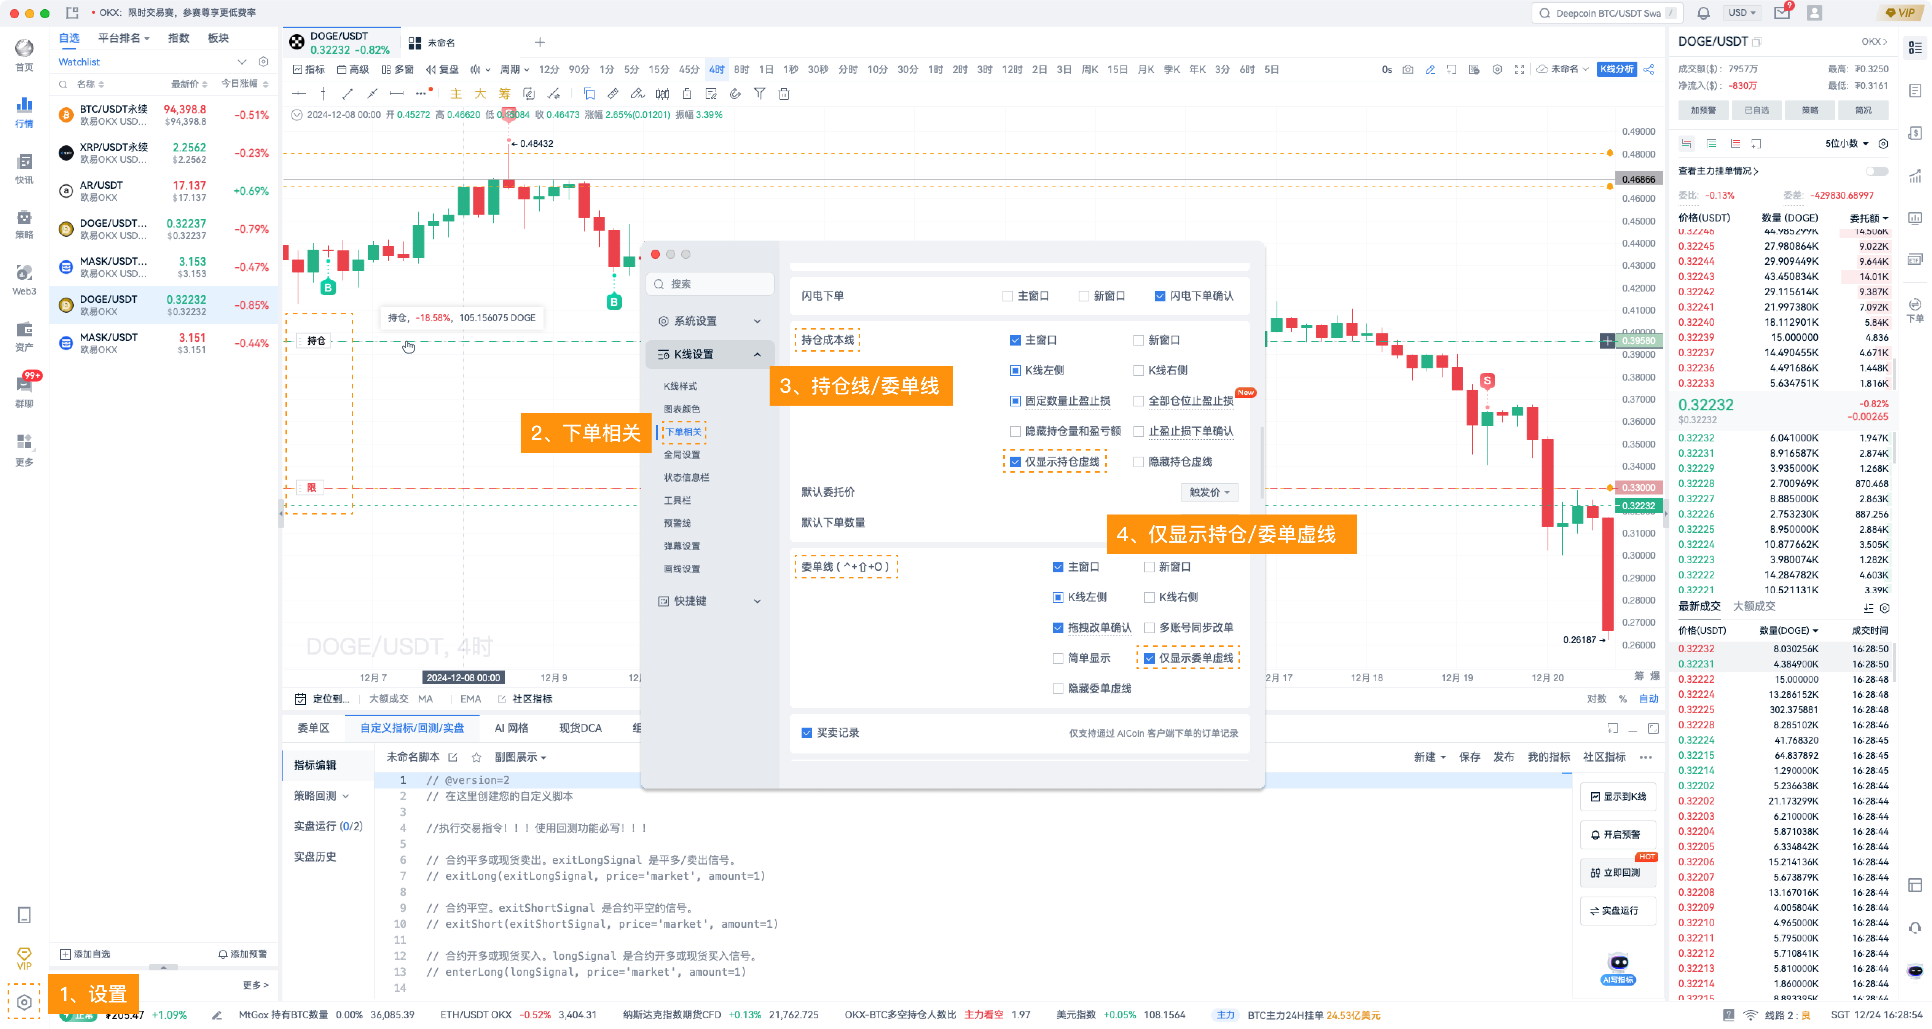The image size is (1932, 1029).
Task: Click 添加自选 at watchlist bottom
Action: (x=85, y=955)
